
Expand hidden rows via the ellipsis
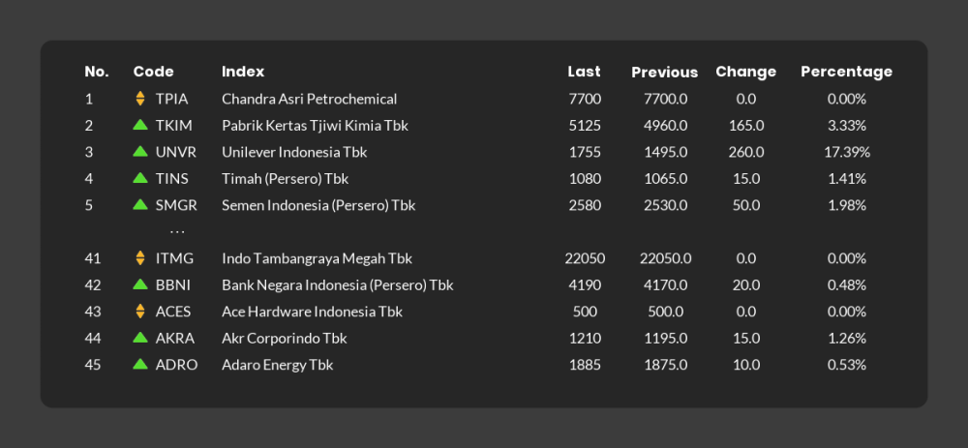[x=177, y=232]
